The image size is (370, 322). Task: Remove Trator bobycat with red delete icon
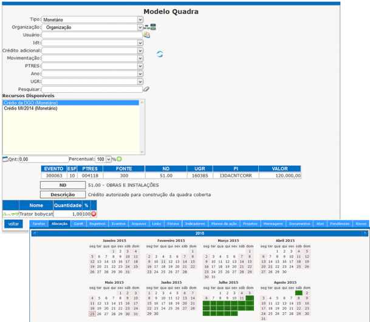(94, 214)
